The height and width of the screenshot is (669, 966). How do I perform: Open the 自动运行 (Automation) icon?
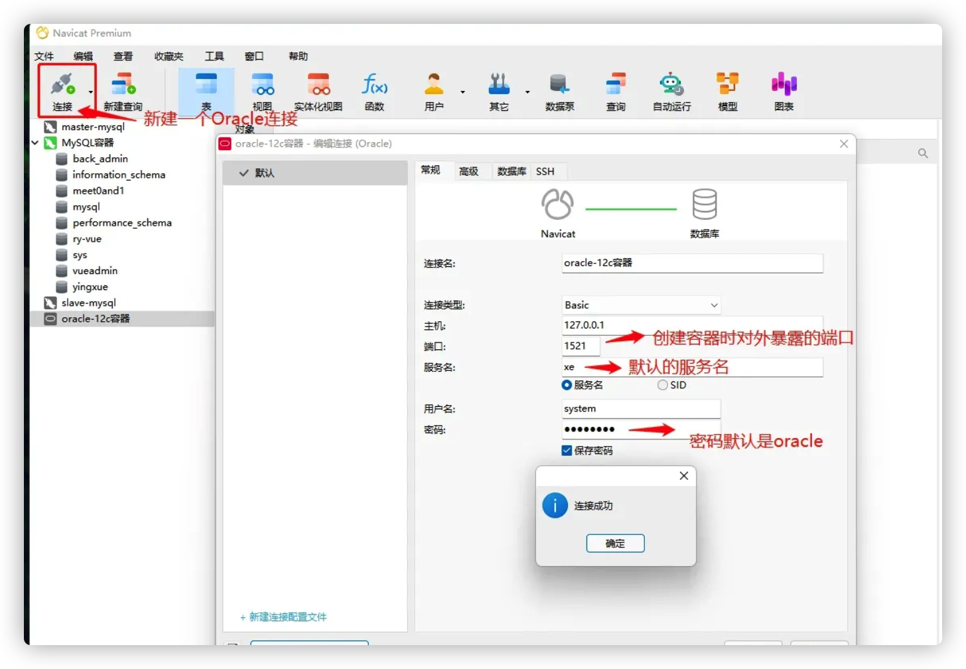(x=672, y=91)
